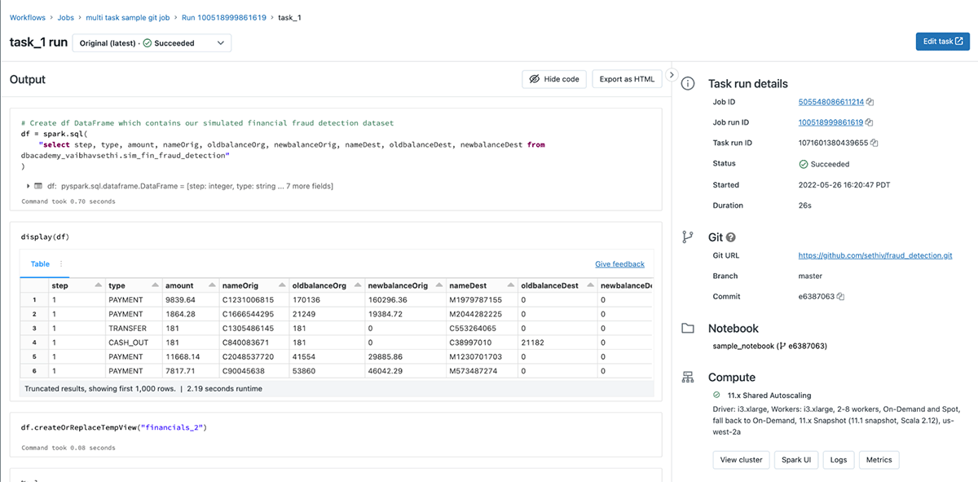This screenshot has height=482, width=978.
Task: Open the GitHub fraud_detection Git URL
Action: coord(875,255)
